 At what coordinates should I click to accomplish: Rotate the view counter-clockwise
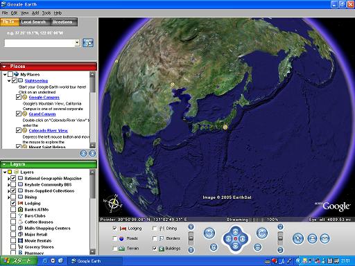click(209, 233)
